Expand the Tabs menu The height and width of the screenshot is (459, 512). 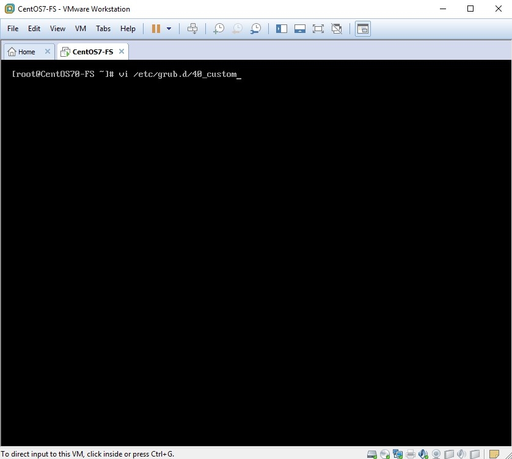point(103,29)
